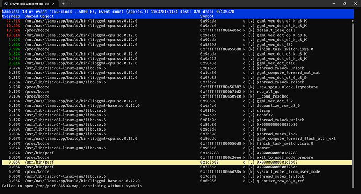Click the Symbol column header

[207, 16]
